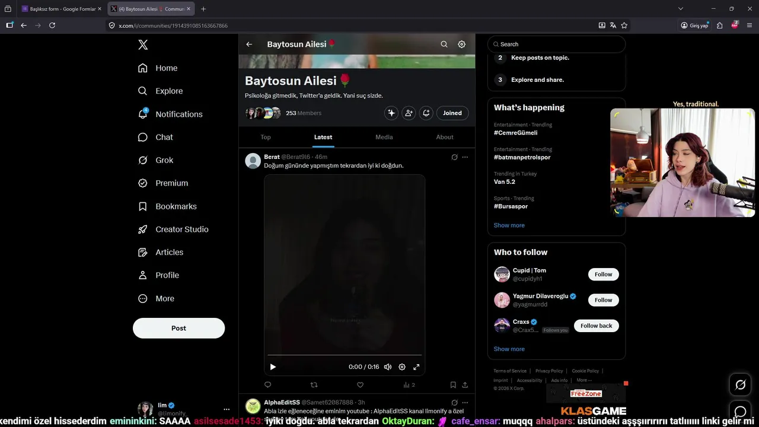The width and height of the screenshot is (759, 427).
Task: Open account menu dots next to lim
Action: pos(227,409)
